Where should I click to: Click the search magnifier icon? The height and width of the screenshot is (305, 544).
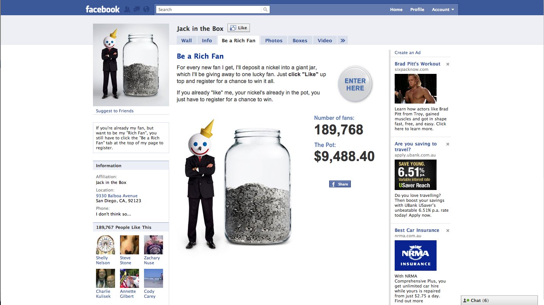point(265,10)
